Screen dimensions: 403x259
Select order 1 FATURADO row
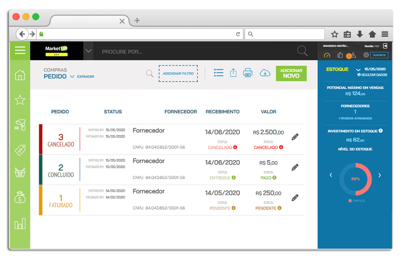pyautogui.click(x=171, y=200)
